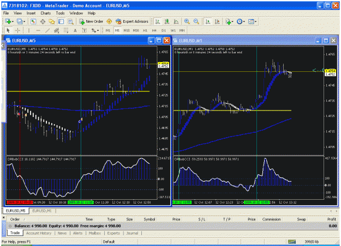341x246 pixels.
Task: Switch to Alerts terminal tab
Action: [x=77, y=233]
